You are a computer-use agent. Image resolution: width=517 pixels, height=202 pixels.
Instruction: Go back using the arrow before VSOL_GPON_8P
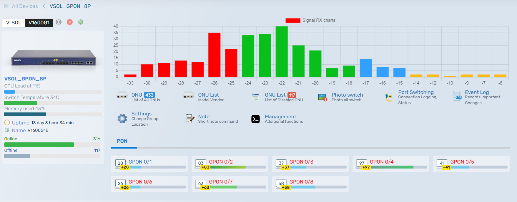tap(44, 6)
